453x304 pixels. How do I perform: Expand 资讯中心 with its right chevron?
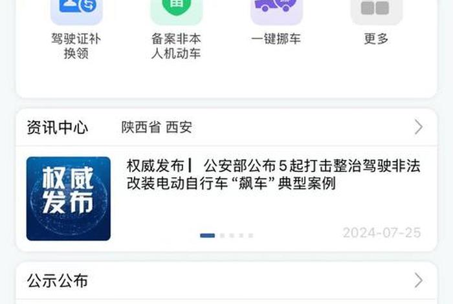[x=419, y=127]
